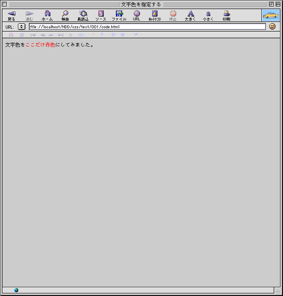Open a file with ファイル icon
The height and width of the screenshot is (296, 283).
coord(119,14)
